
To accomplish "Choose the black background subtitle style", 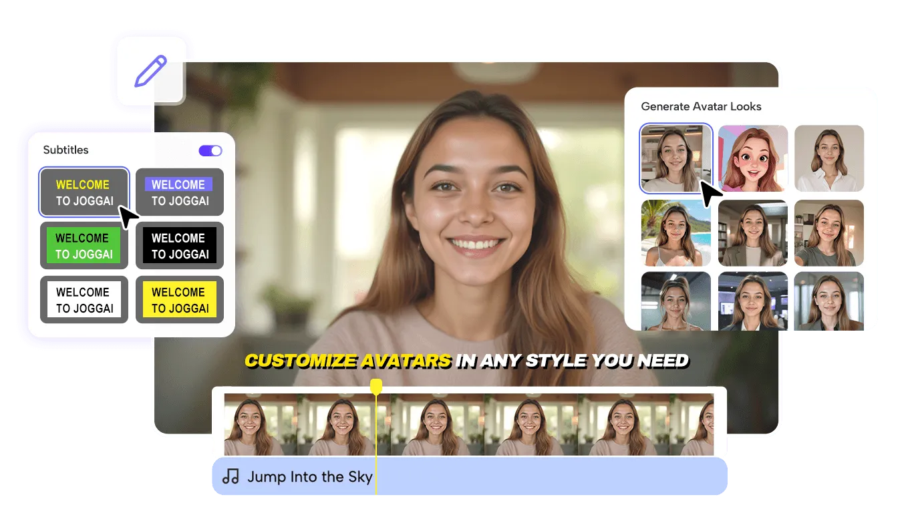I will pos(179,246).
